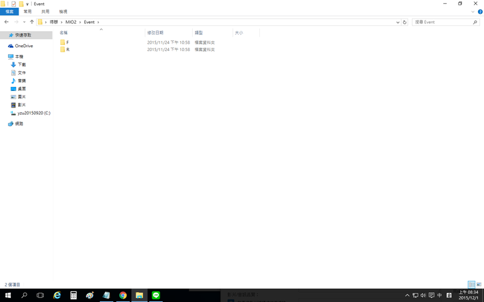
Task: Refresh the current folder view
Action: (404, 22)
